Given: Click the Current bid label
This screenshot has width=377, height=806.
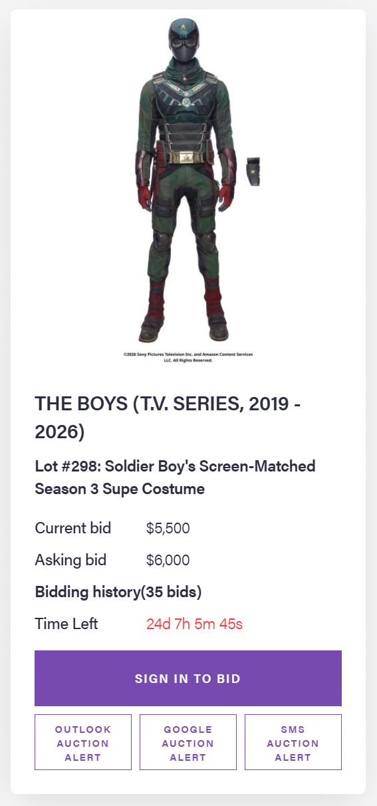Looking at the screenshot, I should coord(73,529).
